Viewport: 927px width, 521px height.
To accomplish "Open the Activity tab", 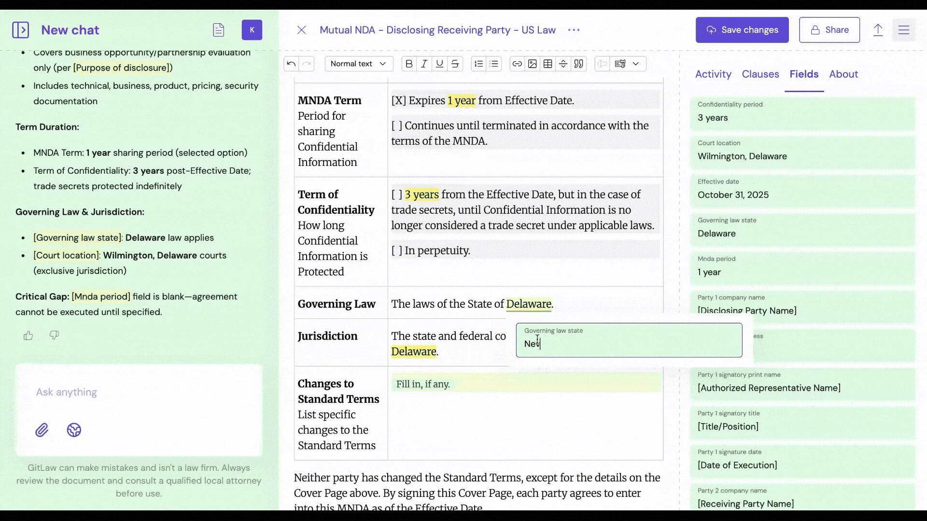I will 713,74.
